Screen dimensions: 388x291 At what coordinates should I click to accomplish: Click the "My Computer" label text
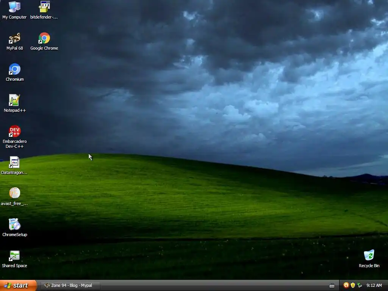click(15, 17)
